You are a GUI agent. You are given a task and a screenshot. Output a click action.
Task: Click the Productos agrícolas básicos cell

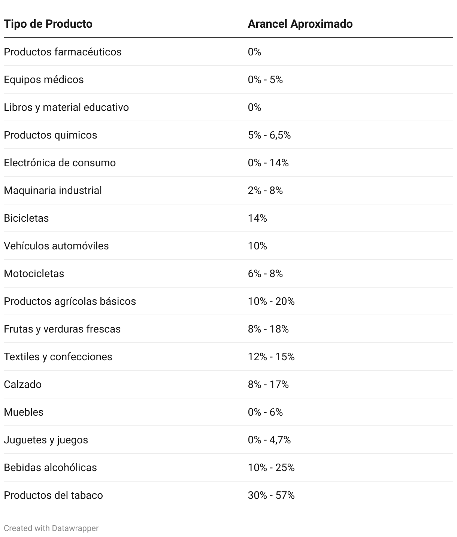[x=70, y=301]
